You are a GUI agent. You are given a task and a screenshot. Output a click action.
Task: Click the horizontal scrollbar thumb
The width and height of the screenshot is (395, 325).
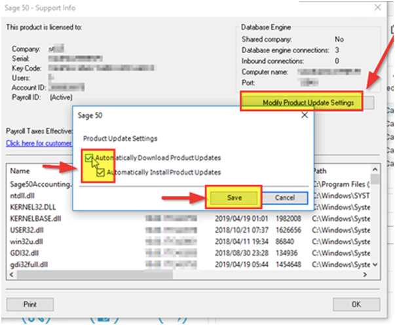(x=95, y=275)
